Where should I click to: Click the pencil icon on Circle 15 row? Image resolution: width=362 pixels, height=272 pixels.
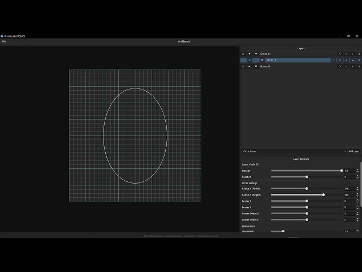(333, 60)
